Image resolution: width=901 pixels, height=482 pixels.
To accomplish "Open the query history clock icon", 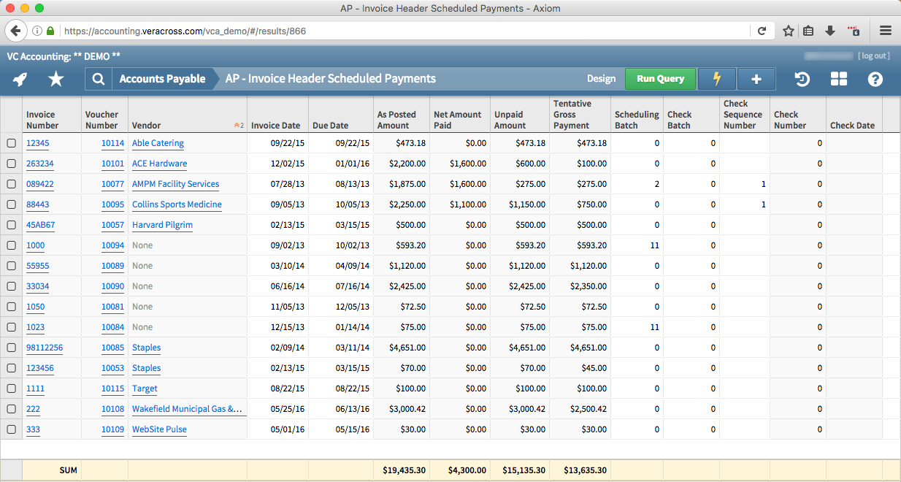I will [x=802, y=78].
